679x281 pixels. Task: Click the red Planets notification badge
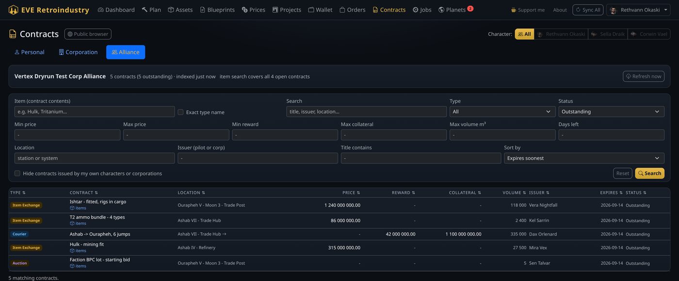coord(470,8)
